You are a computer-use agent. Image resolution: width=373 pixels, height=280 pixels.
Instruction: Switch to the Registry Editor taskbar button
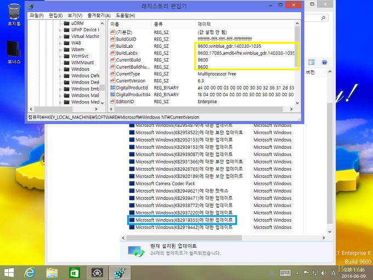click(x=120, y=273)
